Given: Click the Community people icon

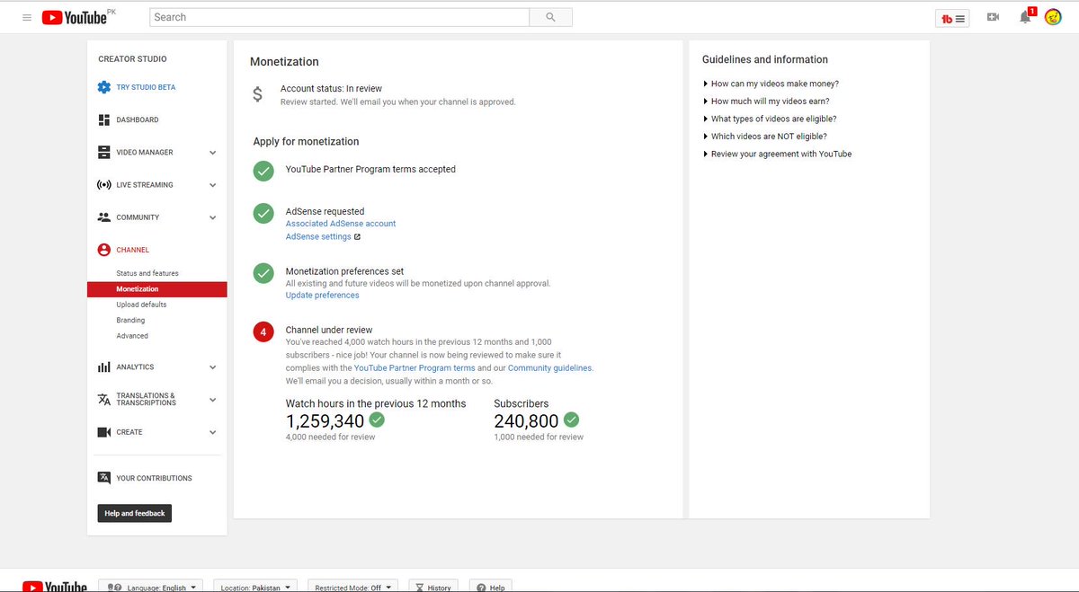Looking at the screenshot, I should [x=104, y=217].
